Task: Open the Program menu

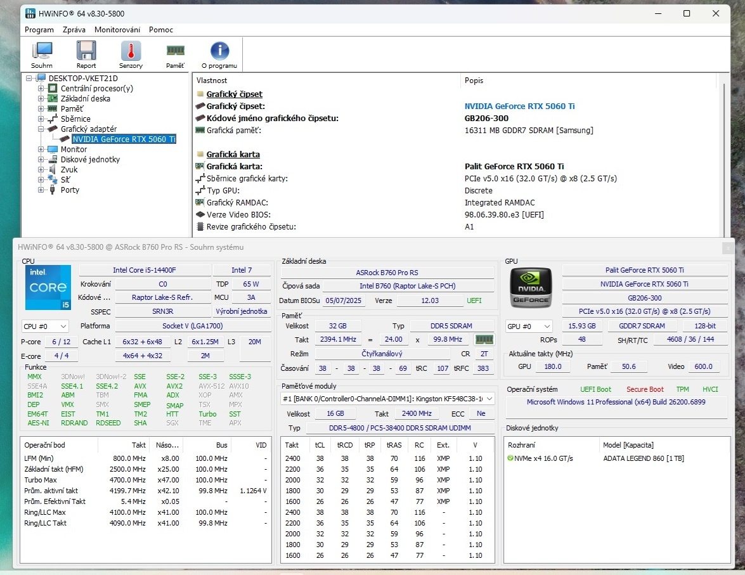Action: (39, 29)
